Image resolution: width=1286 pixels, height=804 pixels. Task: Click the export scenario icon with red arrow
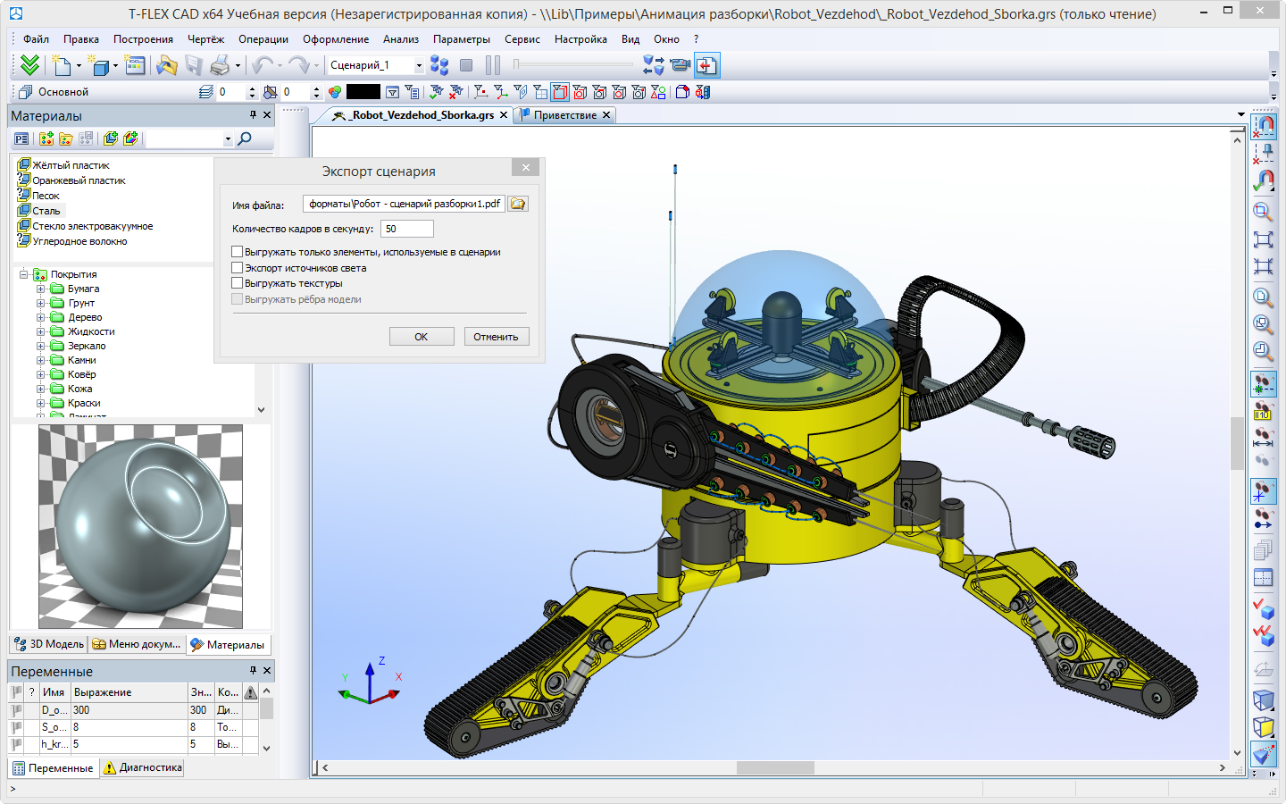(x=706, y=65)
